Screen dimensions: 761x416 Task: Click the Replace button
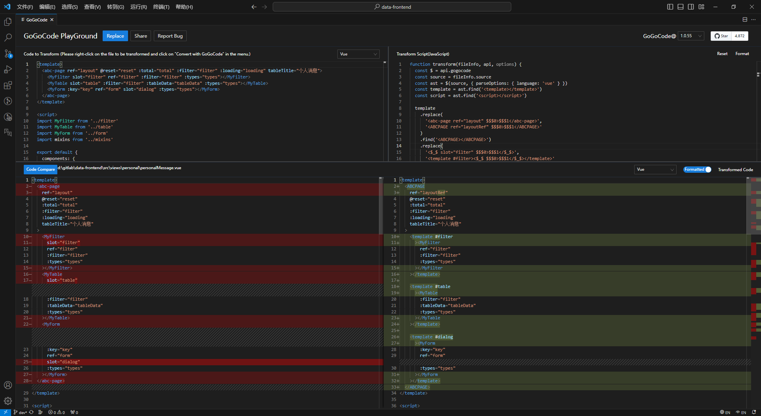[x=115, y=36]
